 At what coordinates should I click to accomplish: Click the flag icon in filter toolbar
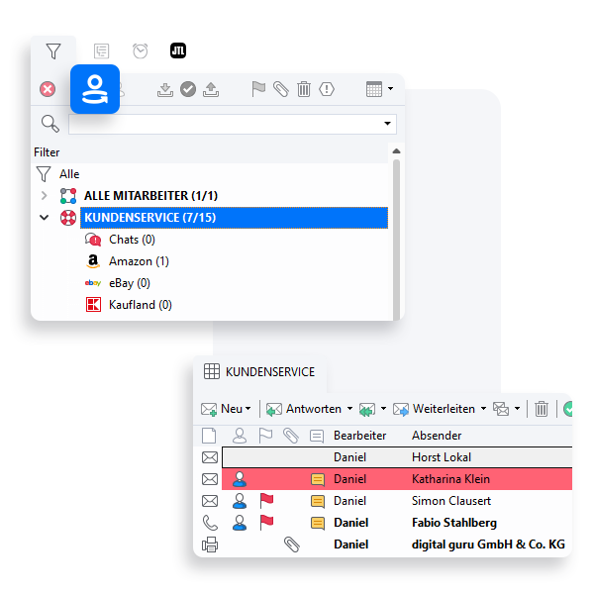(x=258, y=89)
